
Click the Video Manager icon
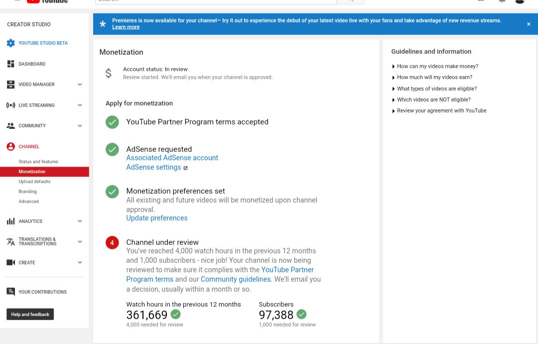[x=10, y=84]
